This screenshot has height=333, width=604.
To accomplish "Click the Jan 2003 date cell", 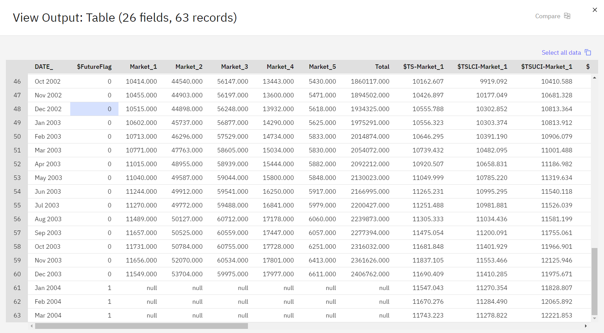I will coord(48,123).
